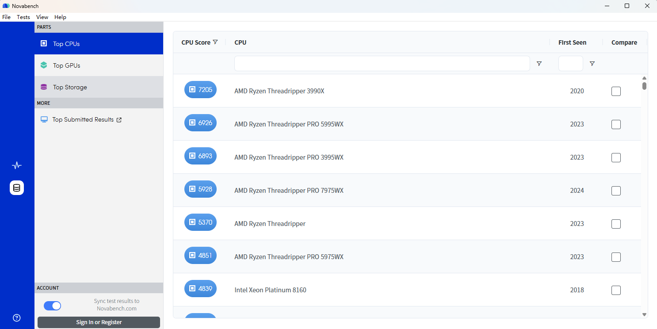657x329 pixels.
Task: Select AMD Ryzen Threadripper PRO 5995WX text
Action: 289,124
